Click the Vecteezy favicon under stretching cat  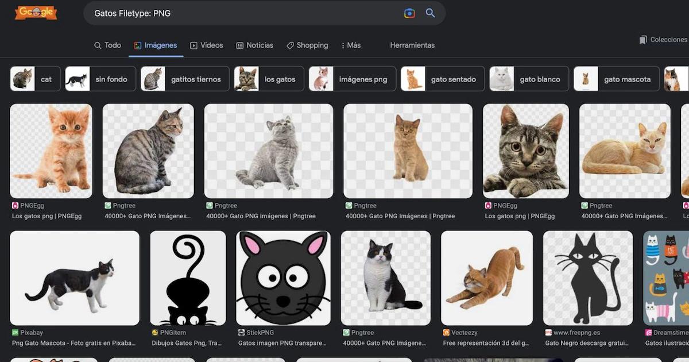point(446,332)
